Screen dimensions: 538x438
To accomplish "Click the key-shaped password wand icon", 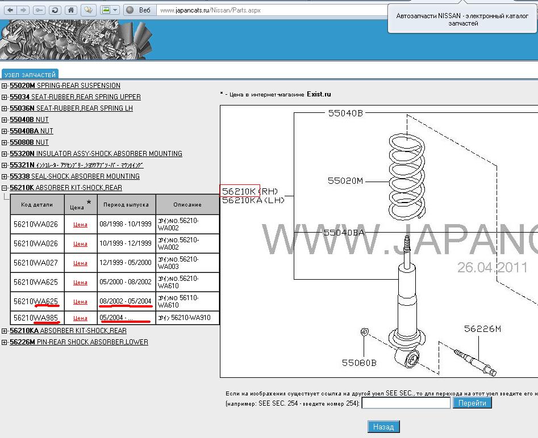I will [39, 10].
